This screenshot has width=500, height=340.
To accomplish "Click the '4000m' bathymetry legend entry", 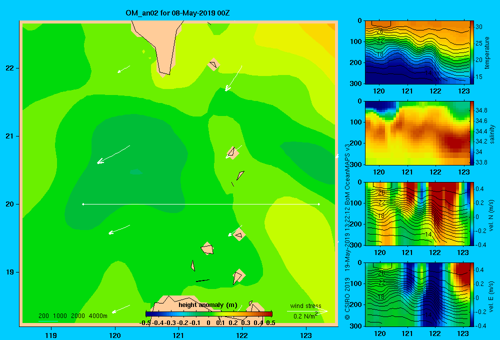I will [98, 316].
